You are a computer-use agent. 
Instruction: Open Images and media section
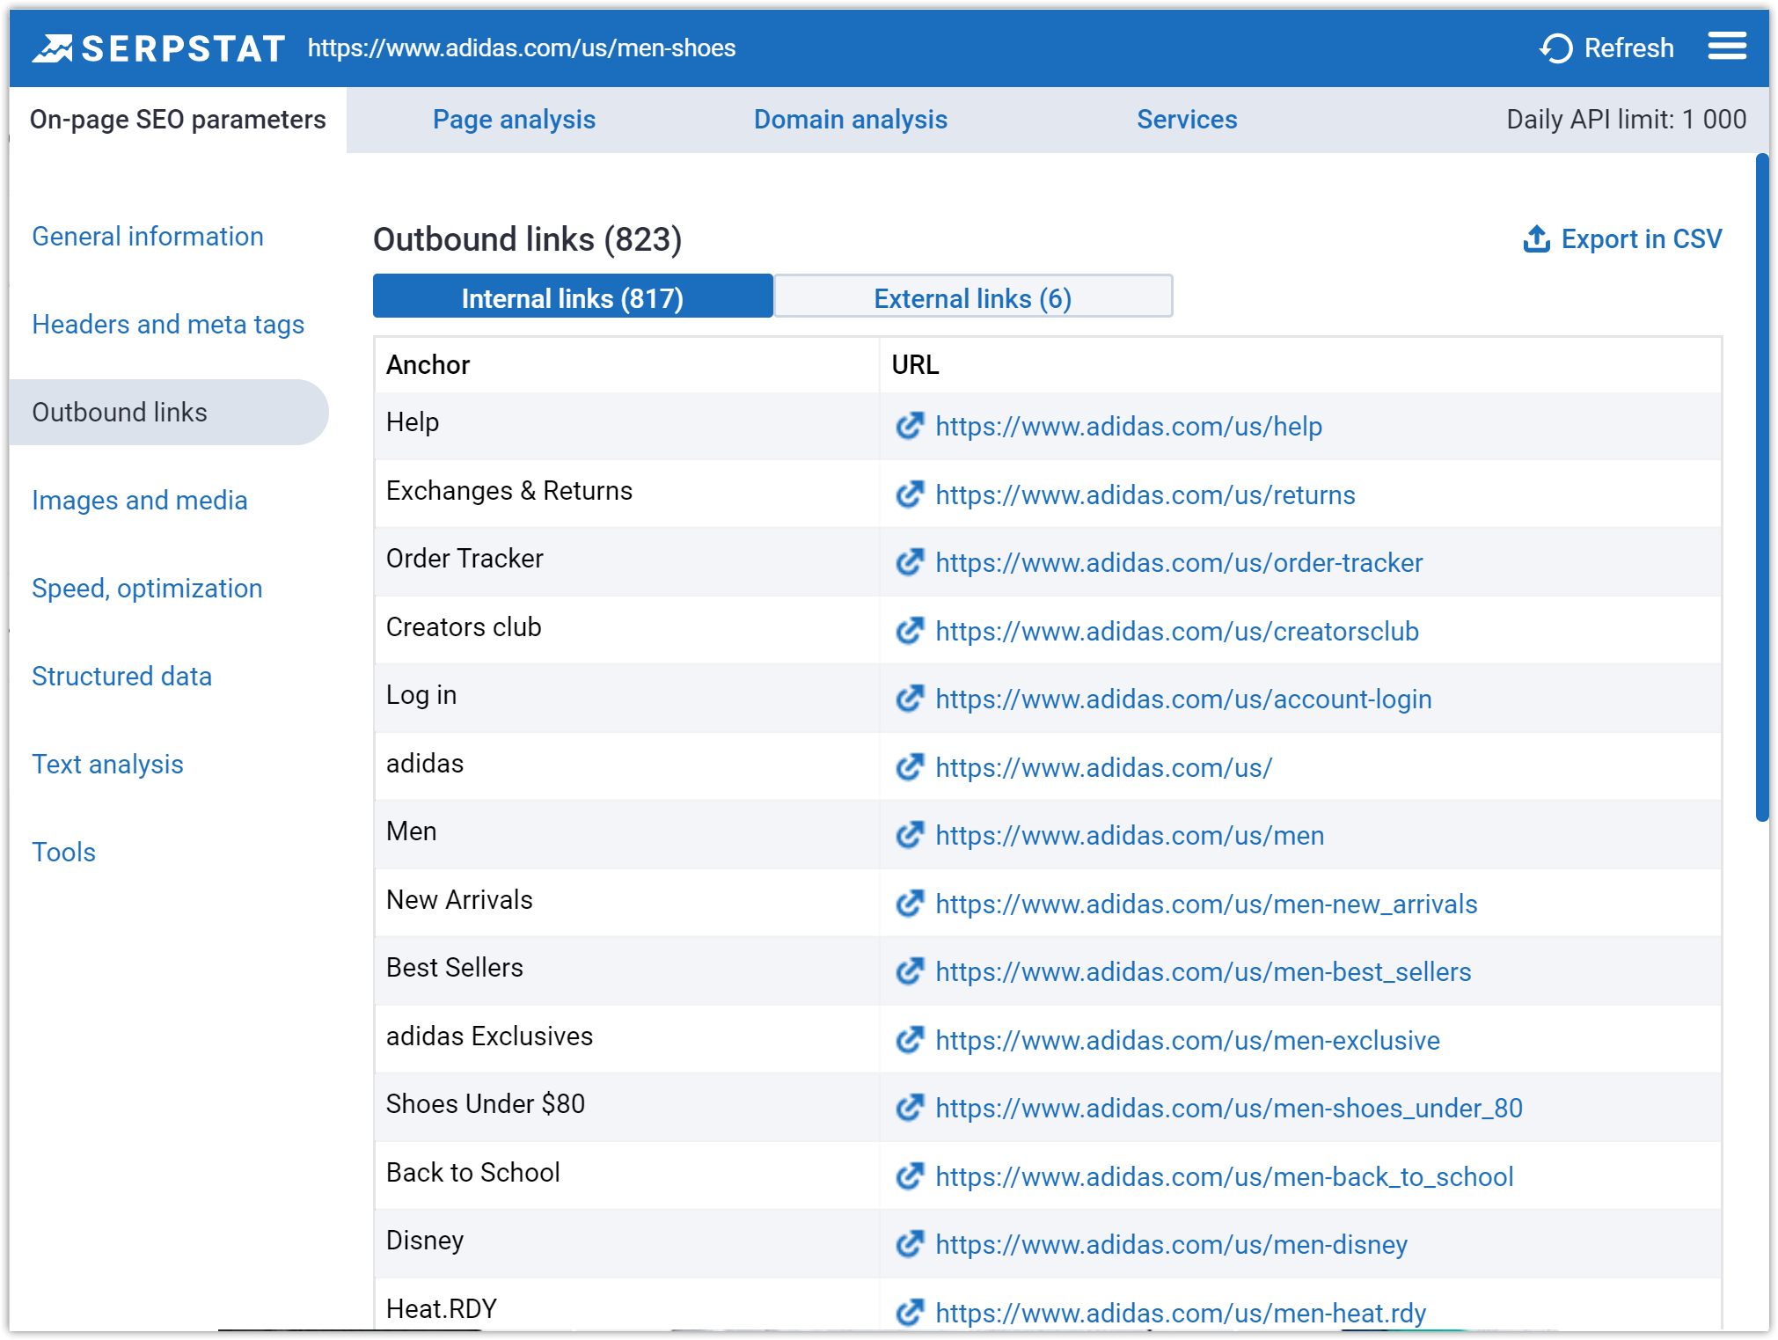[140, 501]
